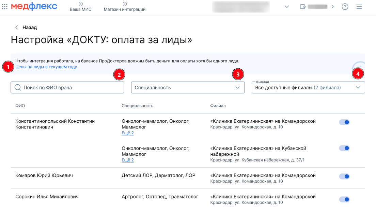Expand the Специальность dropdown

click(188, 87)
